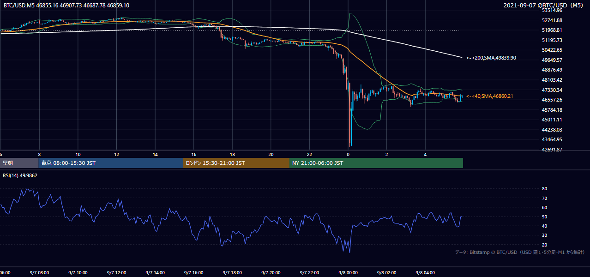Click the BTC/USD,M5 OHLC header text
This screenshot has width=590, height=277.
(66, 5)
